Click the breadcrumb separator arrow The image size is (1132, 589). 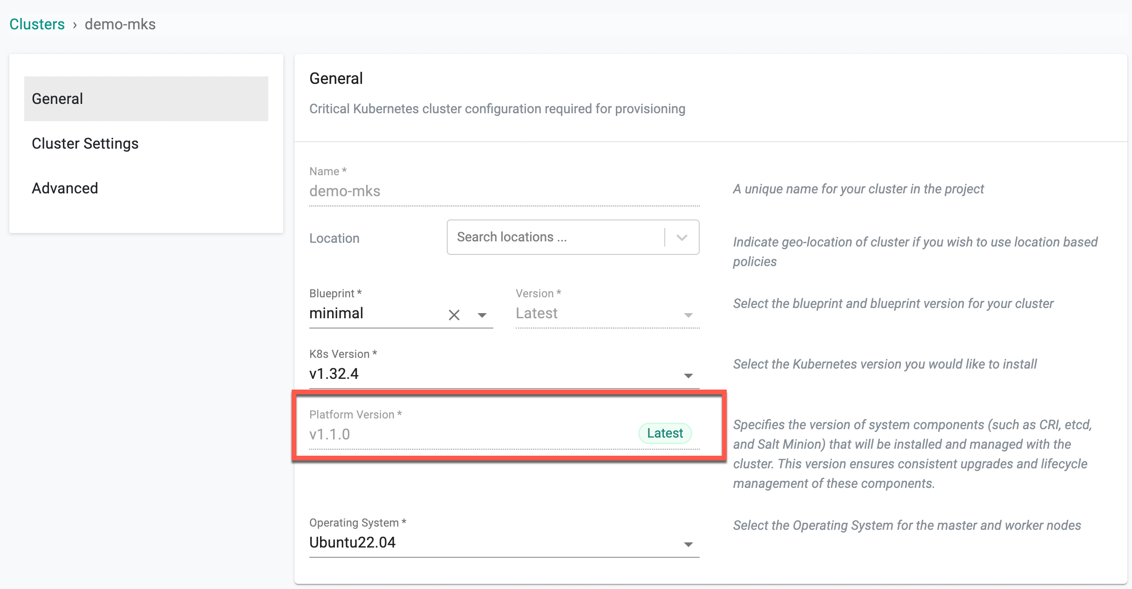[x=75, y=25]
